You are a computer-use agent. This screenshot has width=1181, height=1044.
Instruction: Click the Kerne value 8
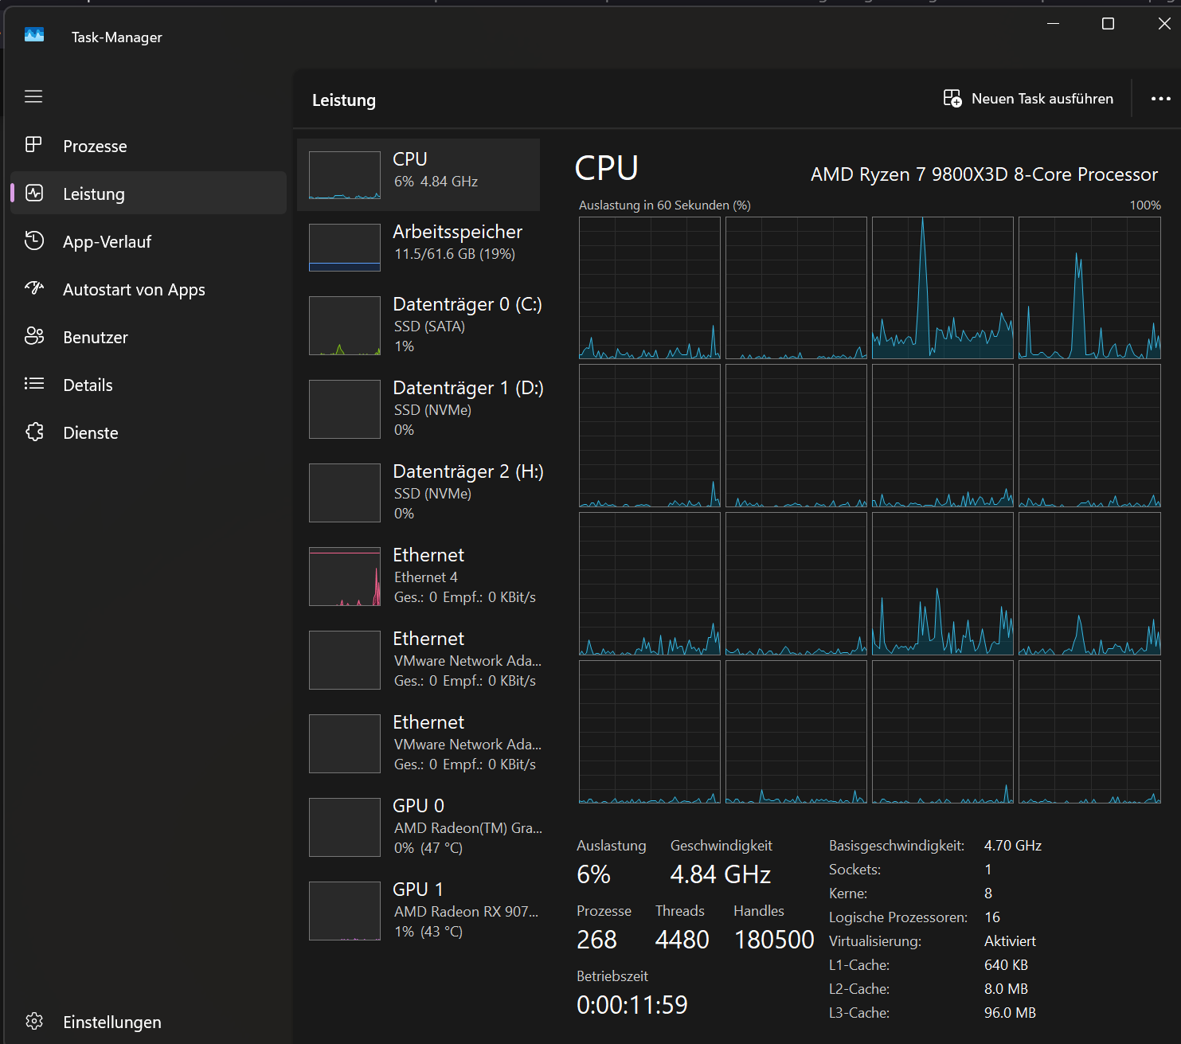tap(988, 893)
